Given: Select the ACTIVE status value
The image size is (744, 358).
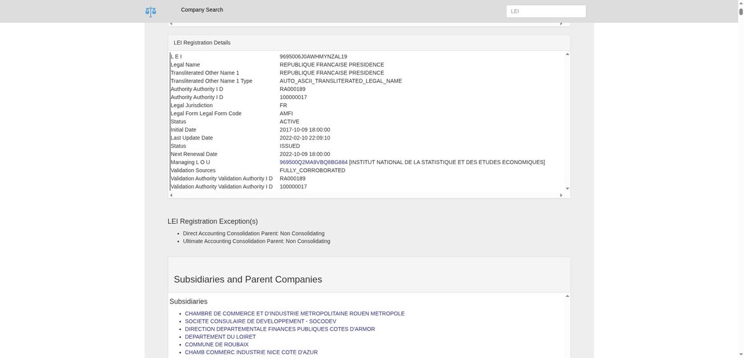Looking at the screenshot, I should [290, 121].
